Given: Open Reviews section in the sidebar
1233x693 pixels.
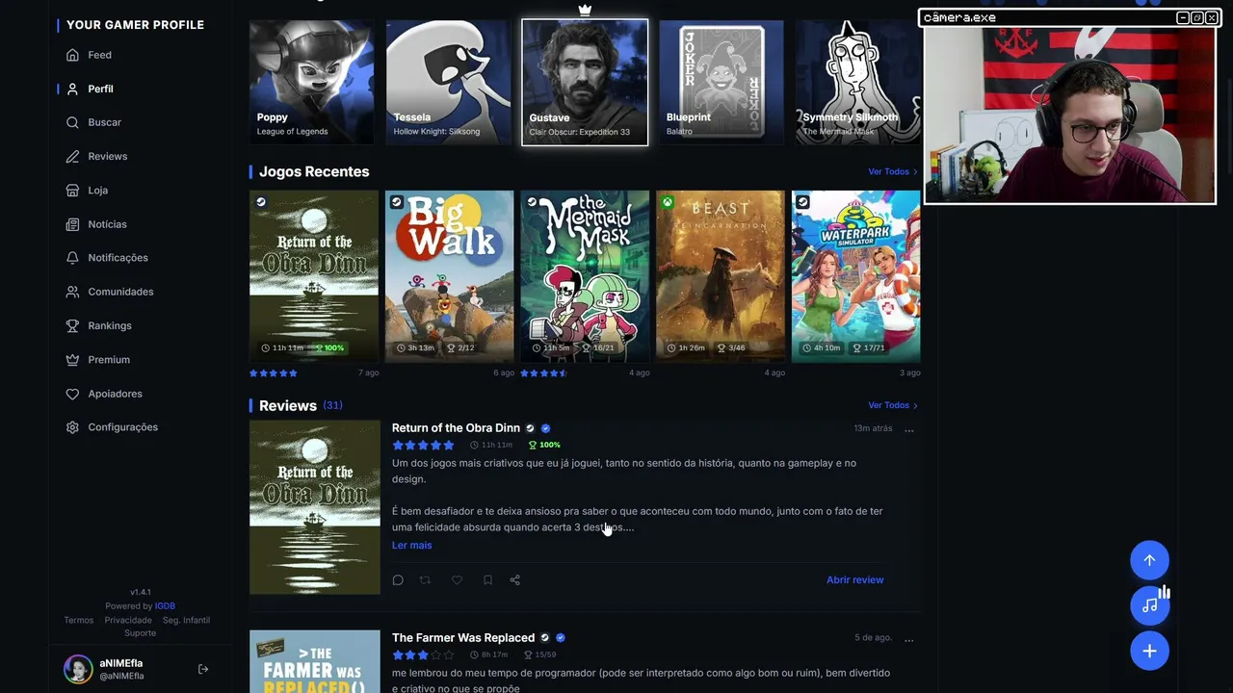Looking at the screenshot, I should coord(96,156).
